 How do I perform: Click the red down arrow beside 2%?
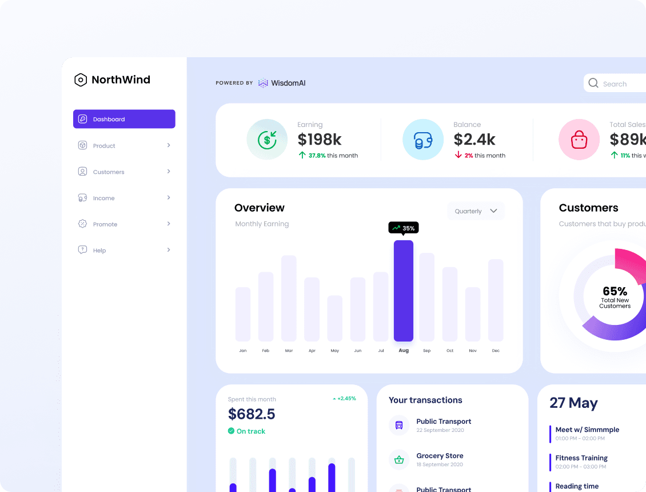tap(458, 155)
